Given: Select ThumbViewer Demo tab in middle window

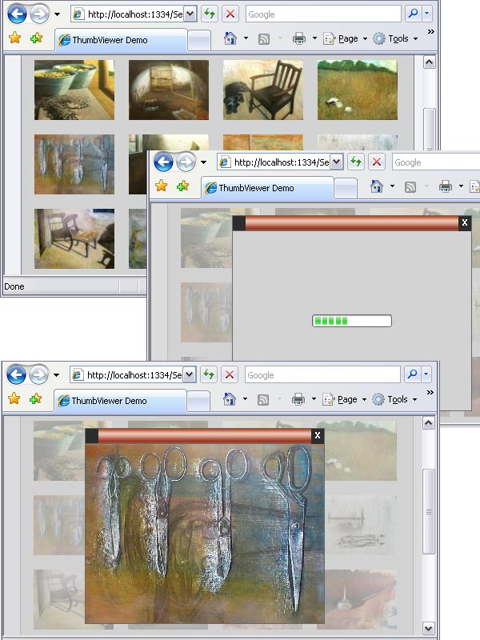Looking at the screenshot, I should pos(267,188).
